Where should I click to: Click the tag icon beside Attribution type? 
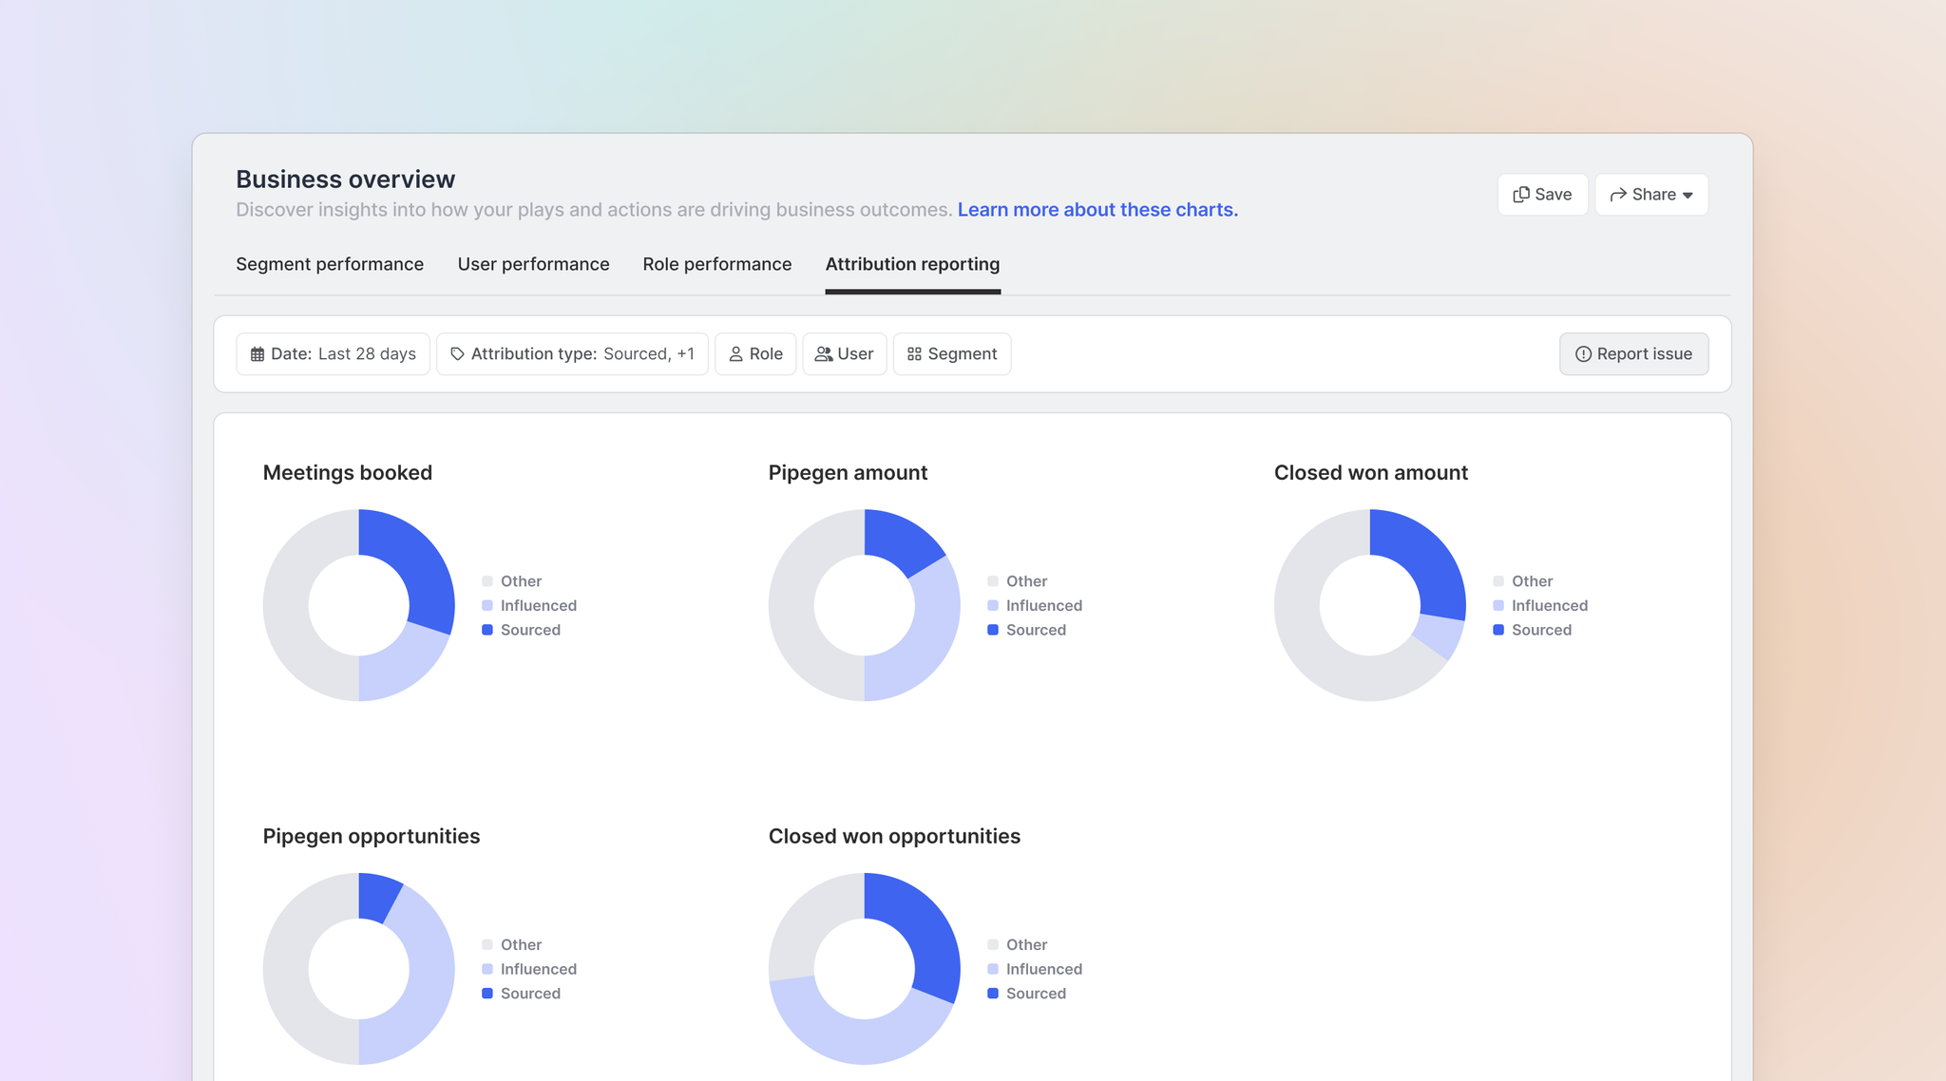click(x=457, y=354)
